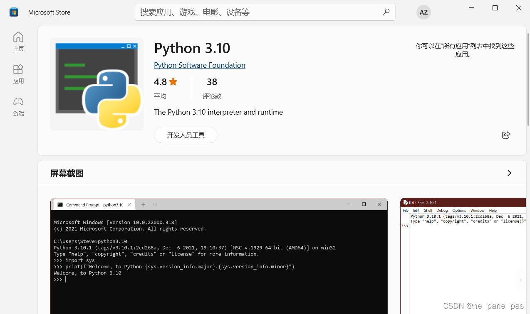Click the 4.8 star rating
Image resolution: width=530 pixels, height=314 pixels.
click(166, 82)
